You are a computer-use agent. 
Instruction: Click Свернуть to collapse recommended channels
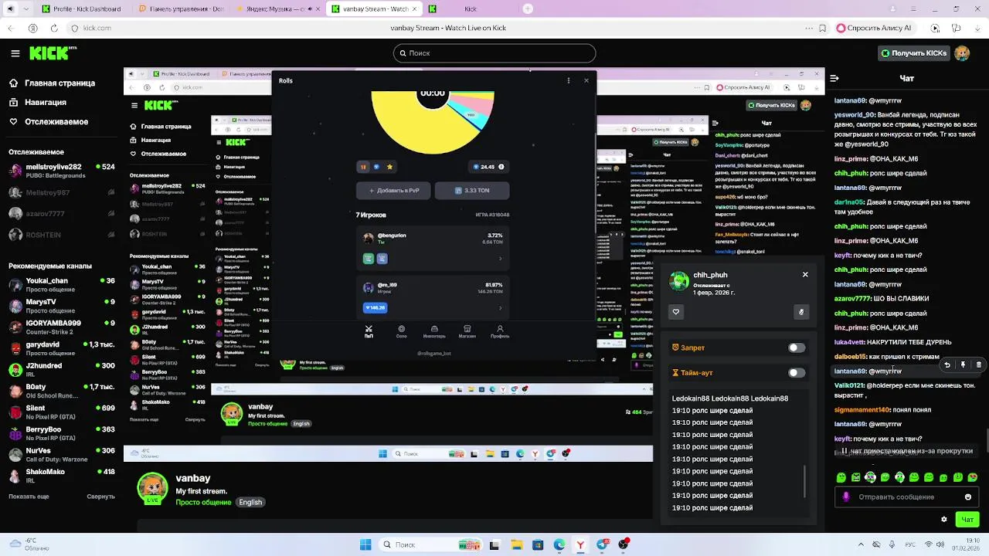(101, 497)
